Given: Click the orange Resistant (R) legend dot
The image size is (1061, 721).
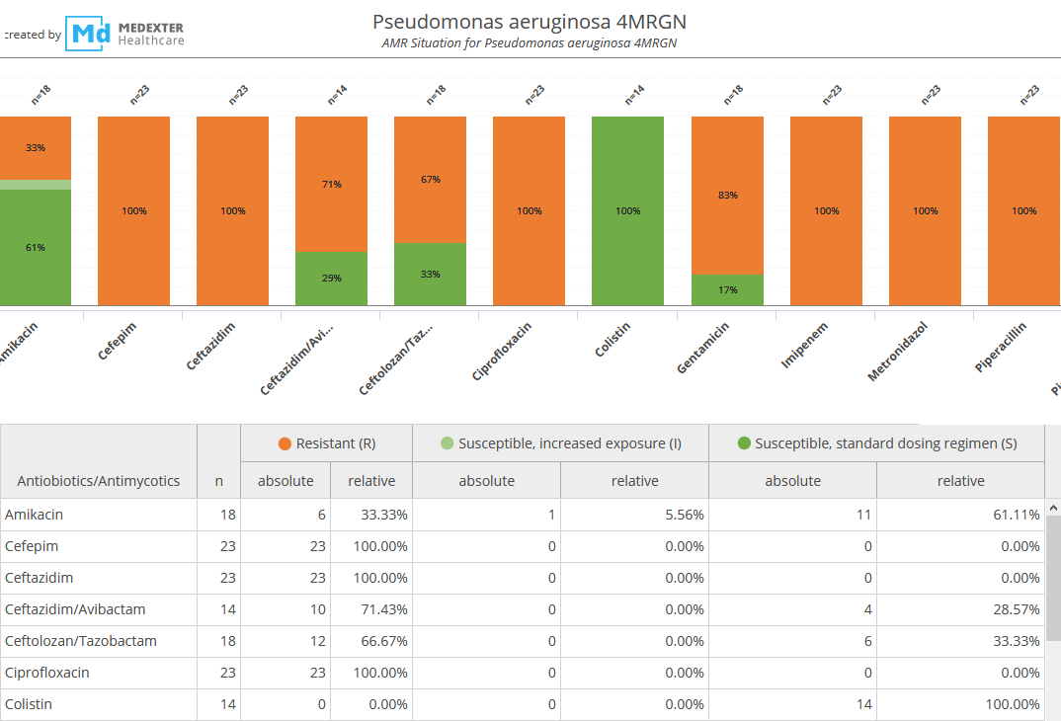Looking at the screenshot, I should [x=286, y=443].
